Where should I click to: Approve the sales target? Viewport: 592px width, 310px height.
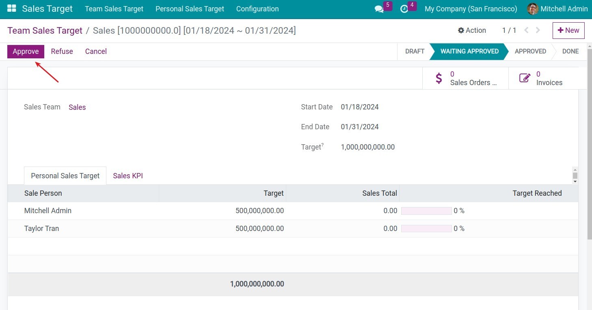(26, 51)
